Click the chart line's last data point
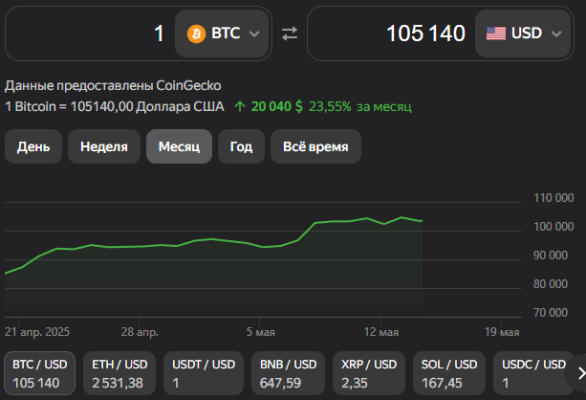The height and width of the screenshot is (400, 586). pos(422,221)
